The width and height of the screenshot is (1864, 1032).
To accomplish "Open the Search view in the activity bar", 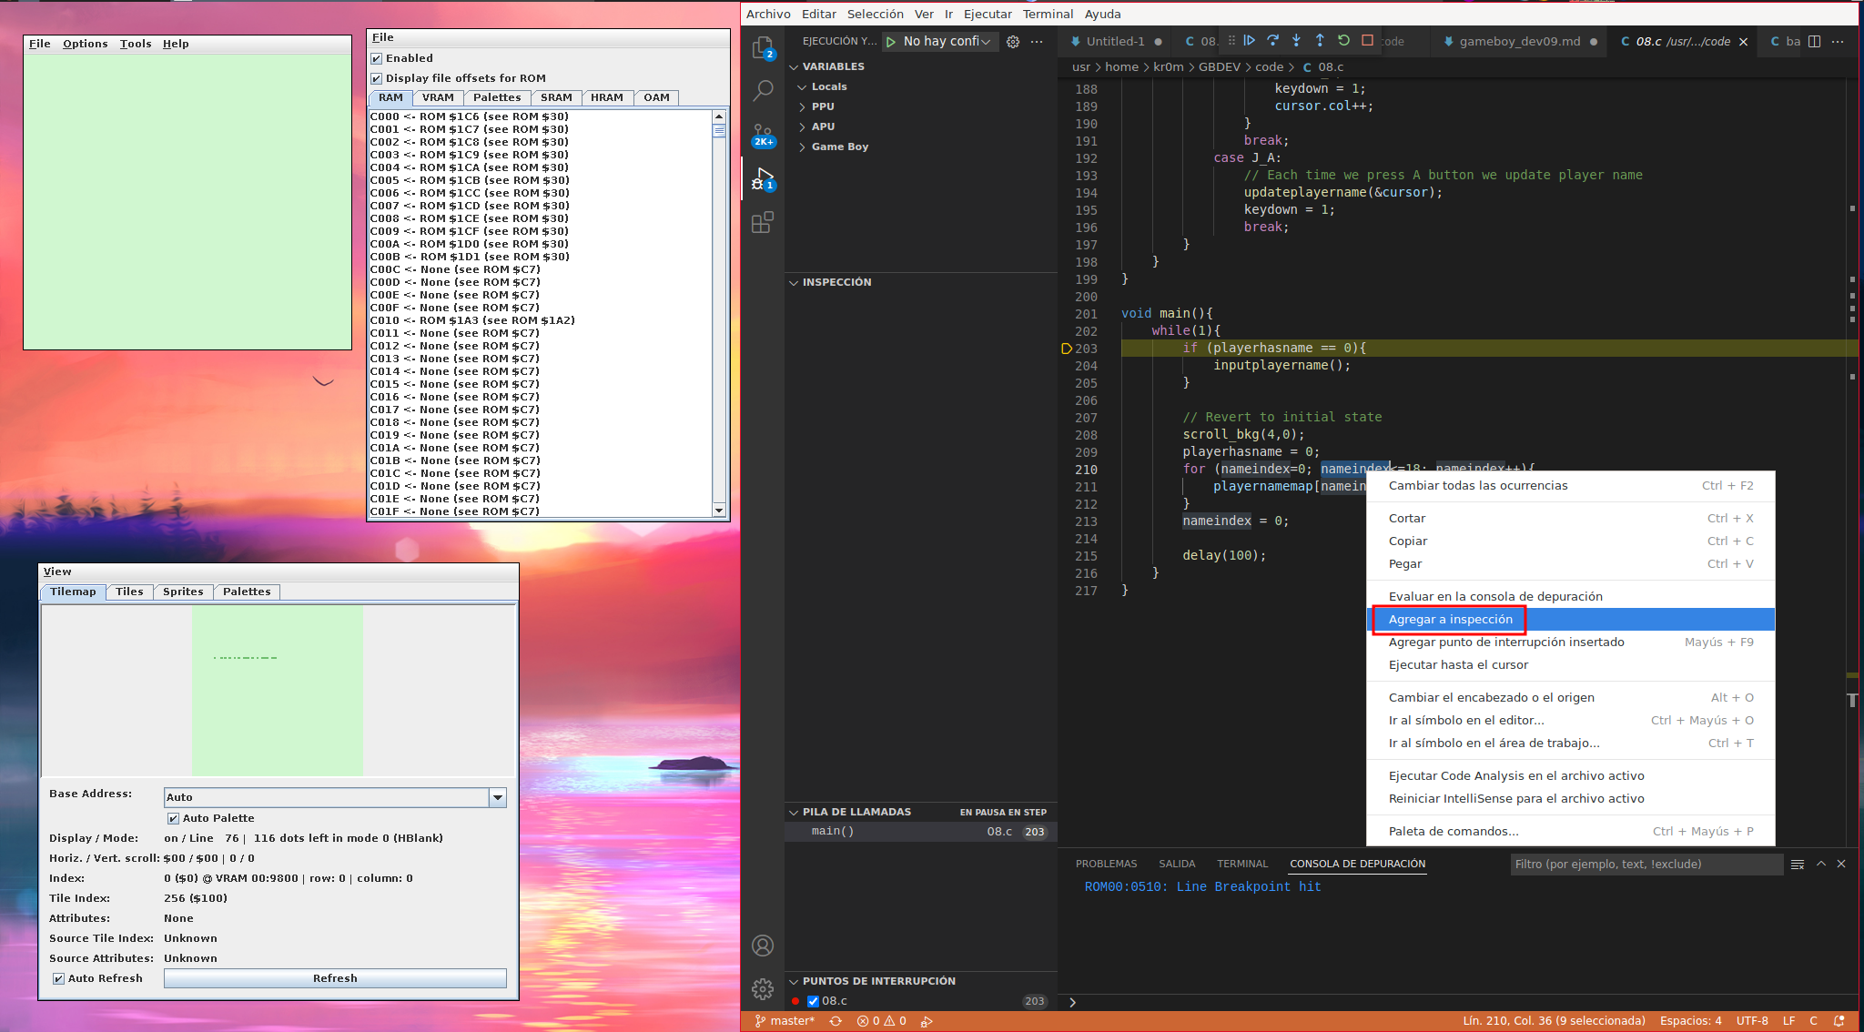I will pyautogui.click(x=763, y=90).
